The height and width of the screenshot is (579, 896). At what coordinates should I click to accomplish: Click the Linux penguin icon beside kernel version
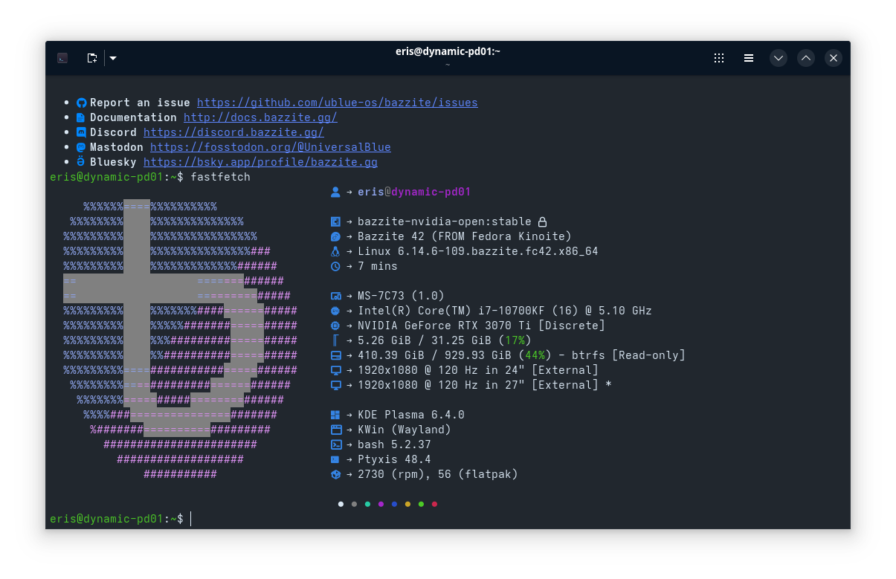(x=335, y=251)
